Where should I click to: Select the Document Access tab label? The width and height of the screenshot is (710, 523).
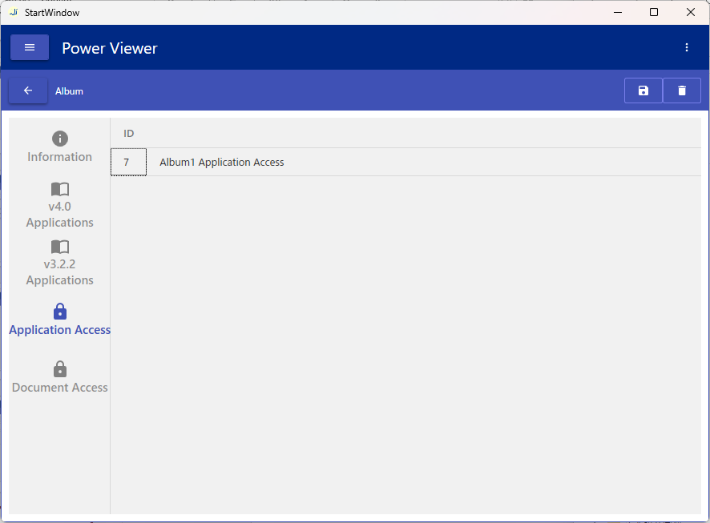pos(60,388)
